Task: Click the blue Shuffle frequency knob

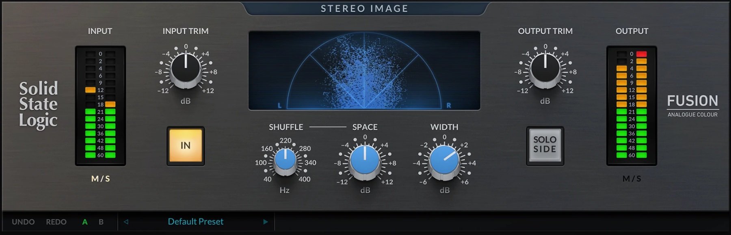Action: coord(285,160)
